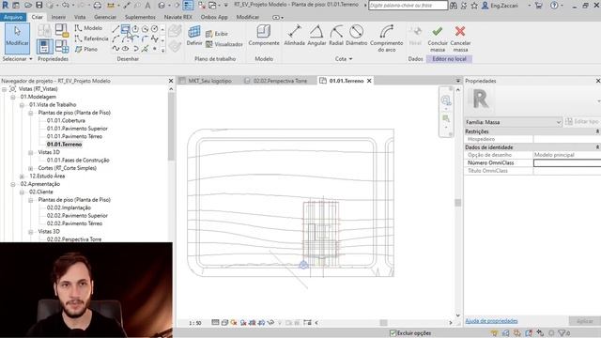Open 01.01.Fases de Construção 3D view
The height and width of the screenshot is (338, 601).
[x=78, y=161]
